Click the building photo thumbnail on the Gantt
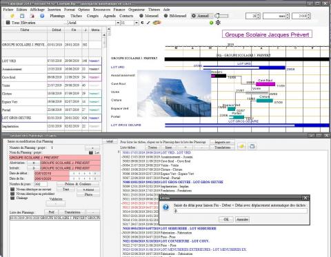The image size is (331, 257). [174, 94]
